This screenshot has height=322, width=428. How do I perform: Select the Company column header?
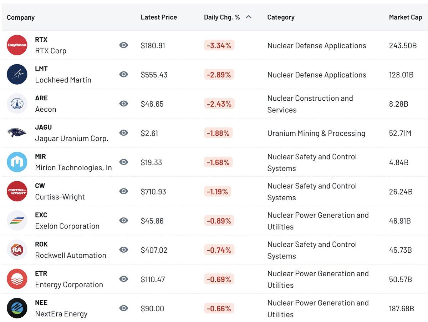click(20, 17)
